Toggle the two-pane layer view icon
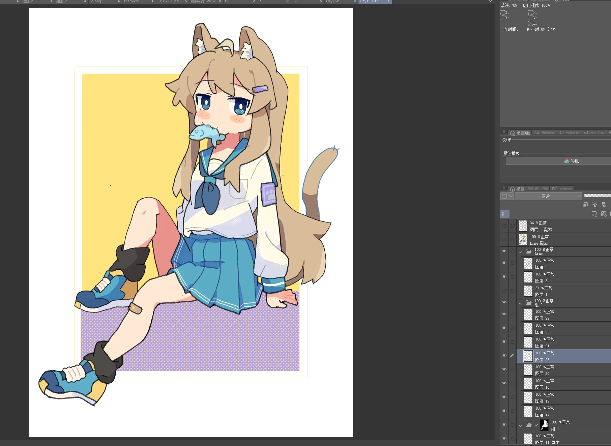Image resolution: width=611 pixels, height=446 pixels. pos(505,214)
